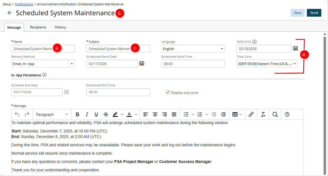Open the font color picker
Screen dimensions: 328x176
pos(129,114)
